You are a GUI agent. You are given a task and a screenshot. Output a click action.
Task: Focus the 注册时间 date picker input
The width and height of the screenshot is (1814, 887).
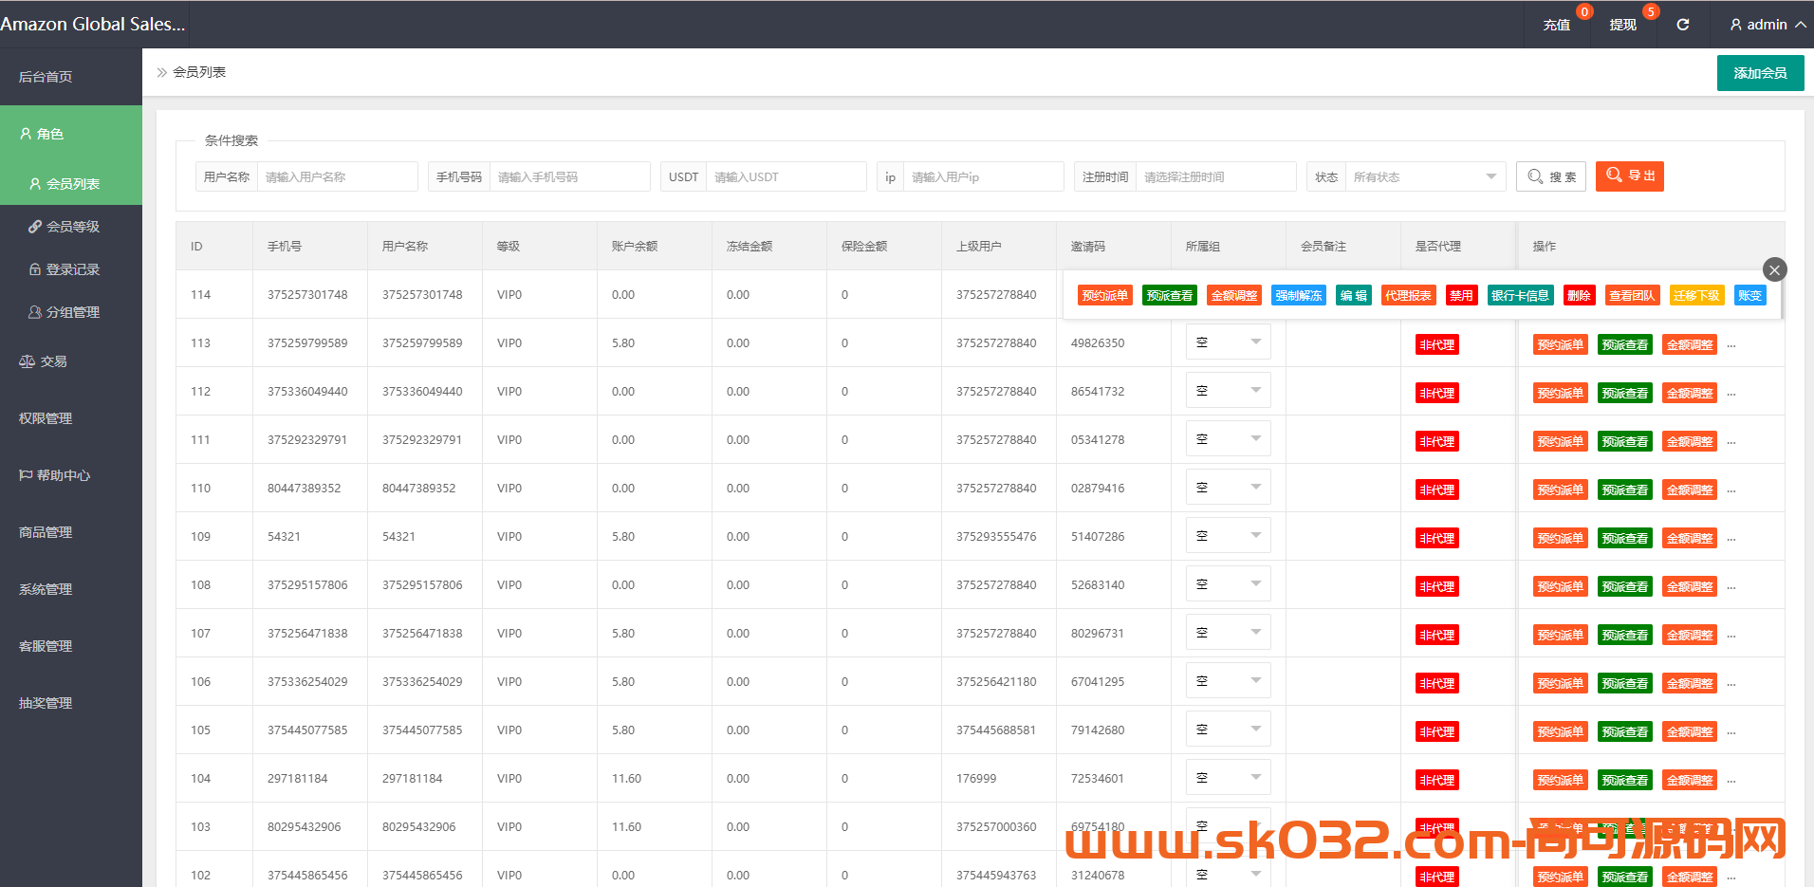(1215, 176)
